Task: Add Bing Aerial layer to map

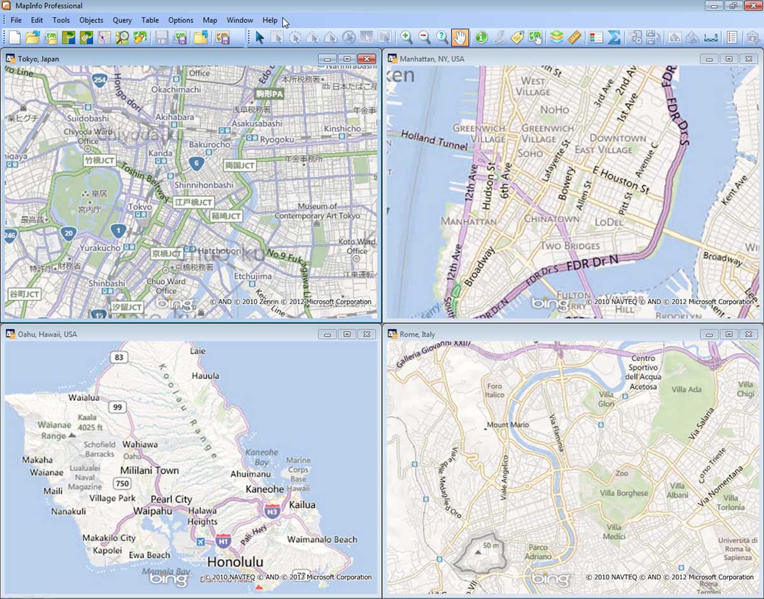Action: [x=69, y=38]
